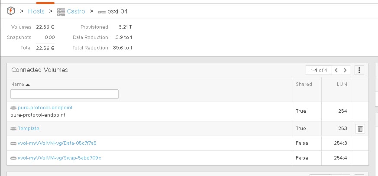
Task: Open Connected Volumes three-dot options menu
Action: pos(359,70)
